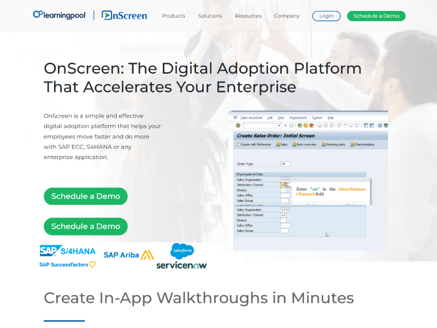437x328 pixels.
Task: Open the Sales document menu in SAP window
Action: [x=251, y=118]
